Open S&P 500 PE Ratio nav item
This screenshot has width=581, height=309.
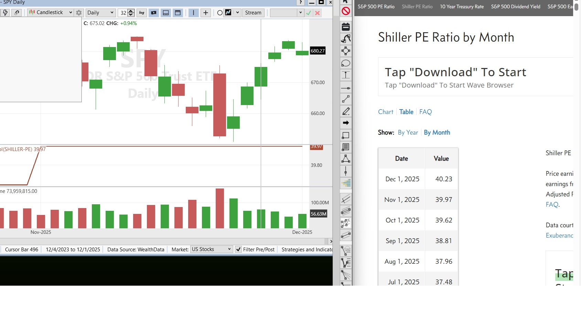[376, 7]
